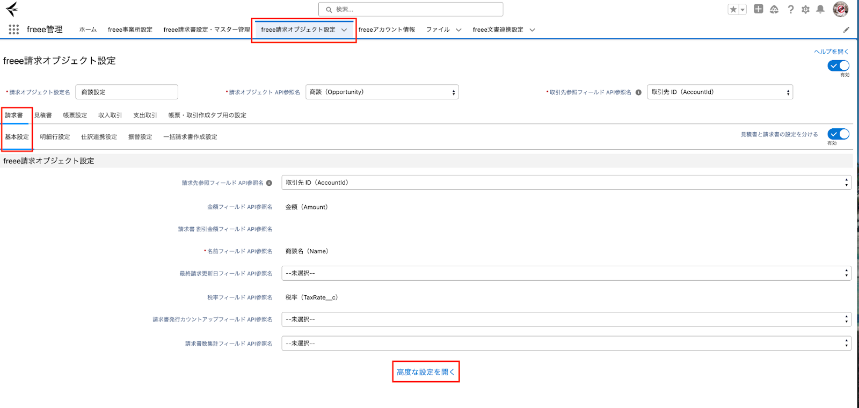Open top 取引先参照フィールド API参照名 dropdown
Image resolution: width=859 pixels, height=408 pixels.
(x=720, y=92)
